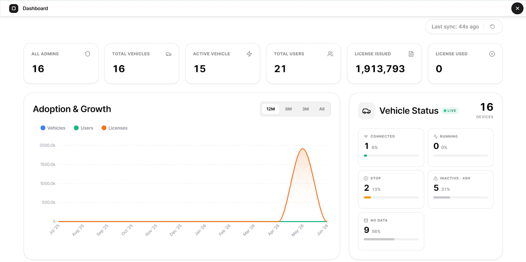Click the shield icon on All Admins card

pyautogui.click(x=87, y=54)
